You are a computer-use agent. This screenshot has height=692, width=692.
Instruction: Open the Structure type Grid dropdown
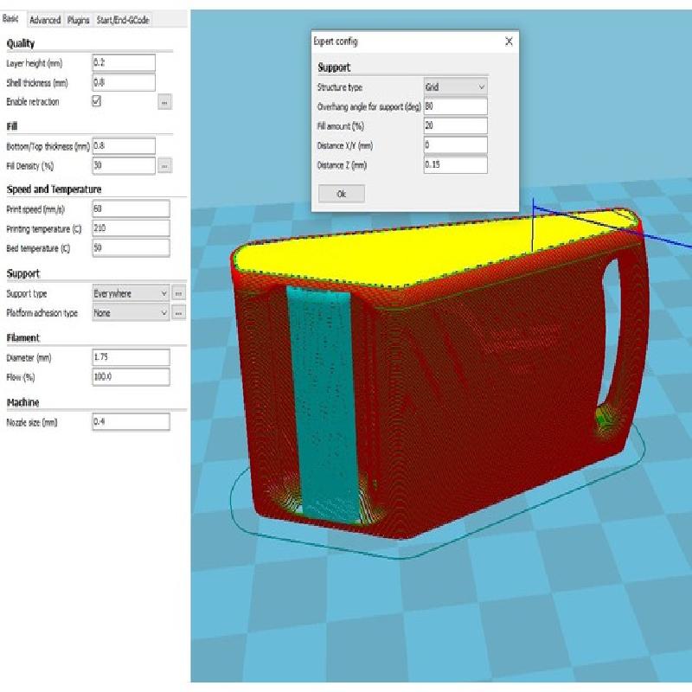point(455,87)
